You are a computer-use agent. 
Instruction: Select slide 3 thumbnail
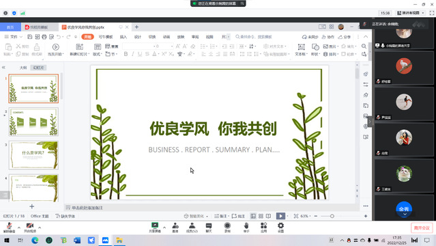[x=33, y=155]
